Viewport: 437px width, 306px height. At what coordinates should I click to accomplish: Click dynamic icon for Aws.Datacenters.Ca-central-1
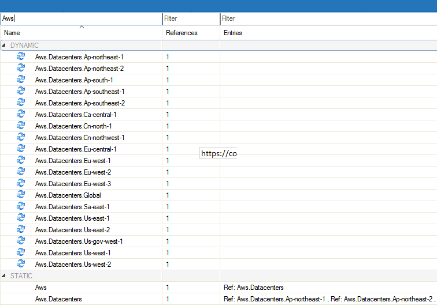pos(21,114)
